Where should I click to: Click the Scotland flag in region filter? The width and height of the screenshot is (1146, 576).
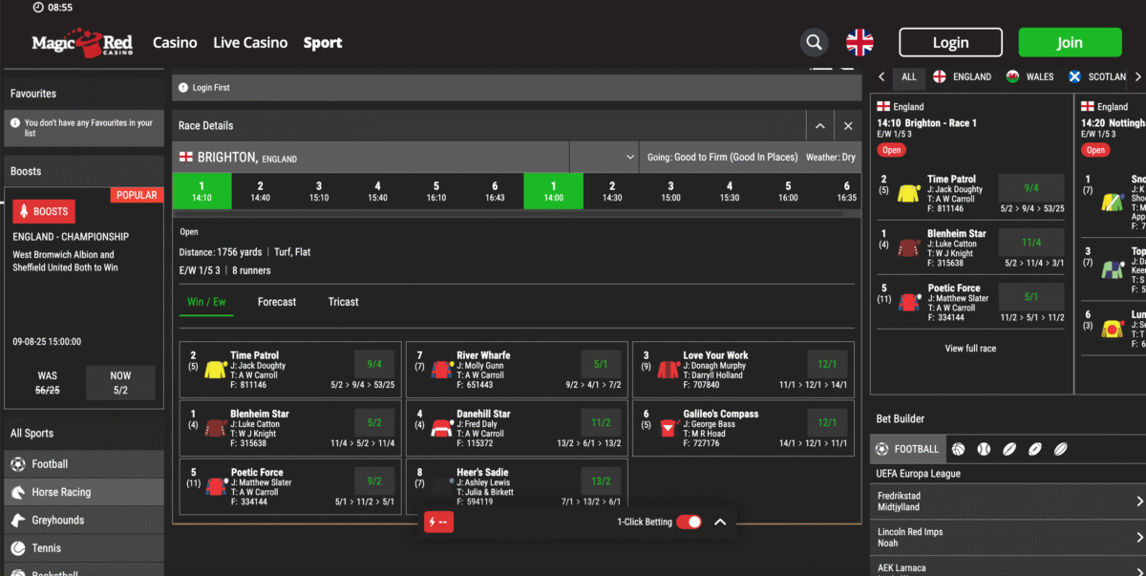tap(1074, 76)
